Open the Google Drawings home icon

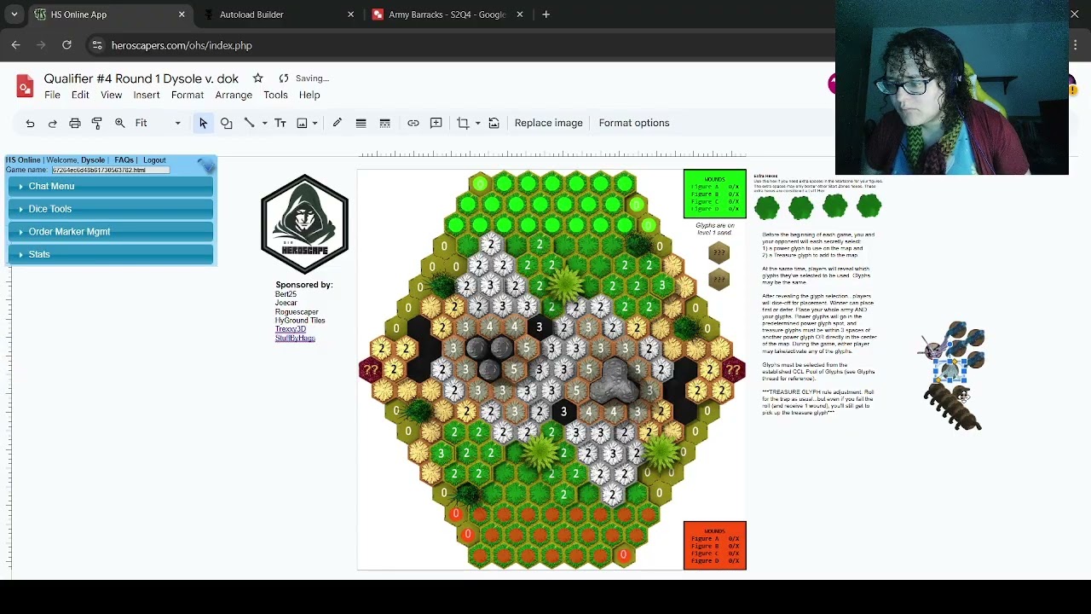tap(25, 86)
